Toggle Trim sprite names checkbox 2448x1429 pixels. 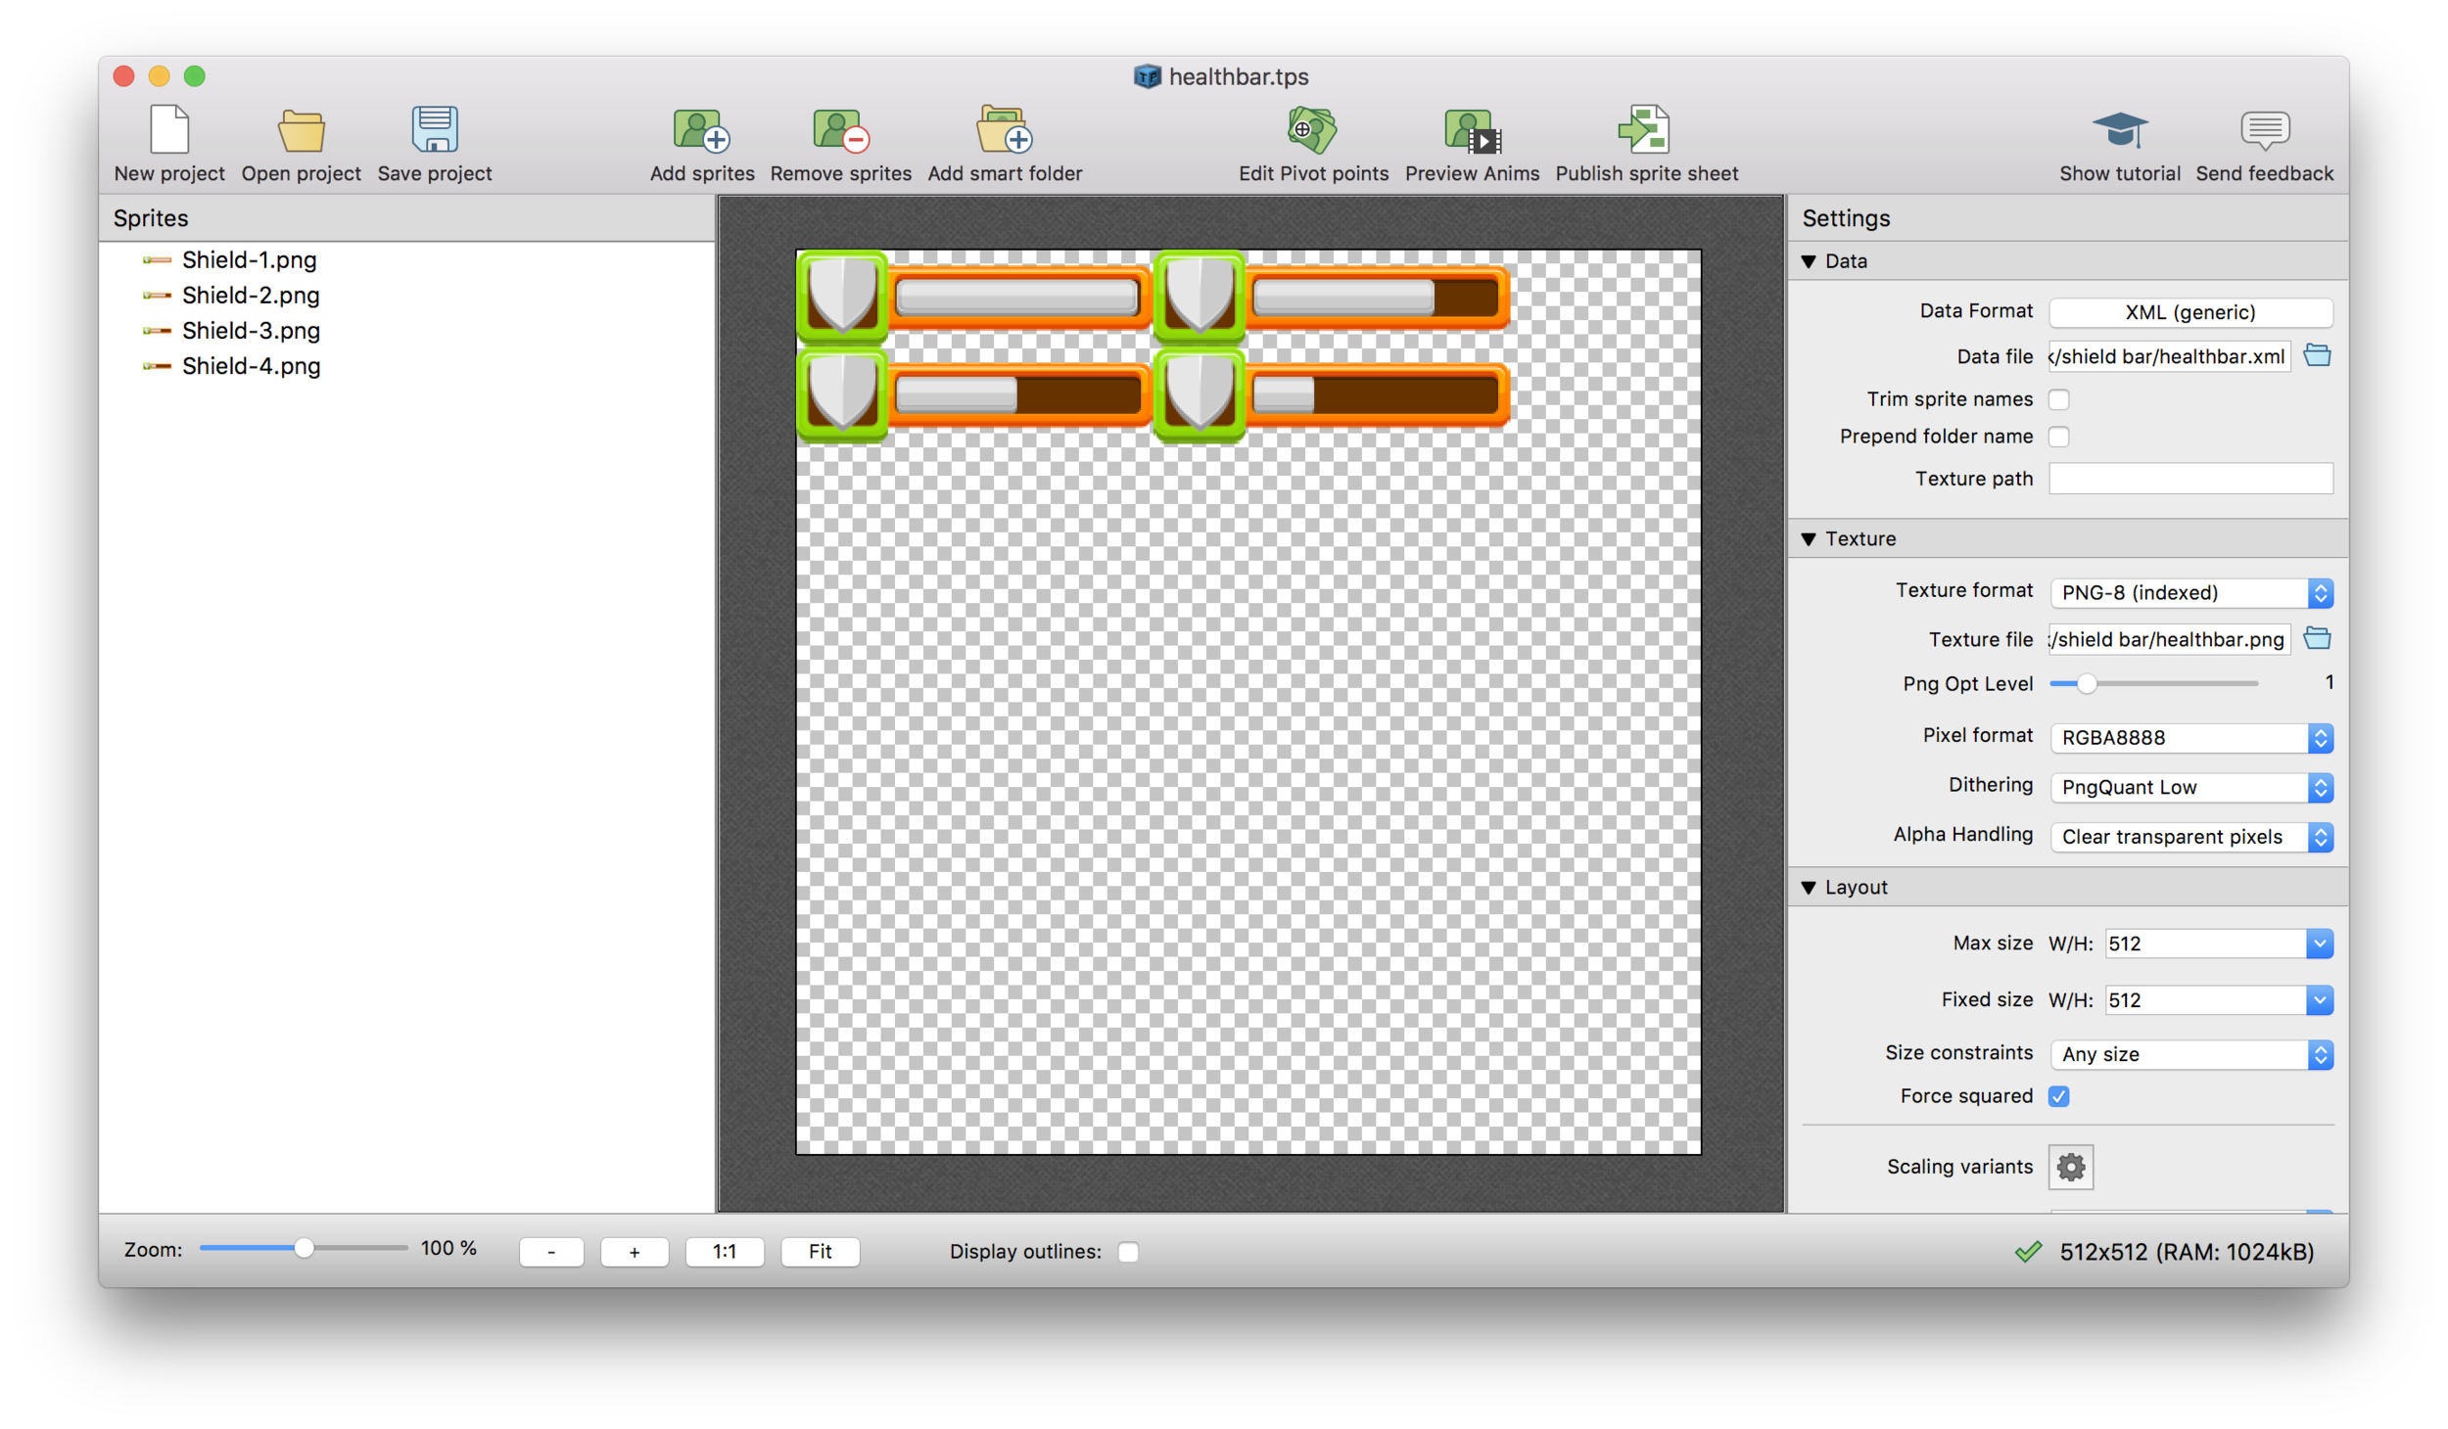pos(2058,399)
